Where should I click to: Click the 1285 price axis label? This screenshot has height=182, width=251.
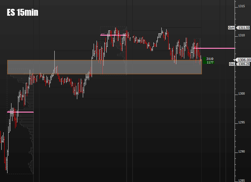242,180
